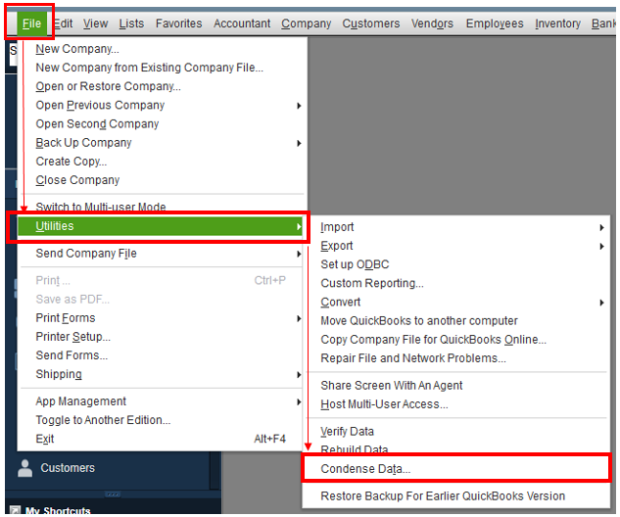The image size is (620, 517).
Task: Open the Favorites menu
Action: point(178,23)
